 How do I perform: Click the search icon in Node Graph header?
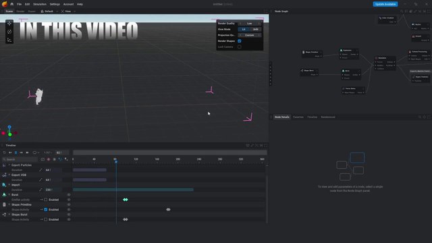402,11
